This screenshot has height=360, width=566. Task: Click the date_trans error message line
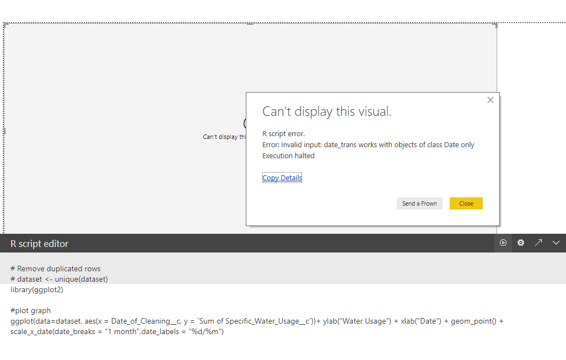point(368,145)
